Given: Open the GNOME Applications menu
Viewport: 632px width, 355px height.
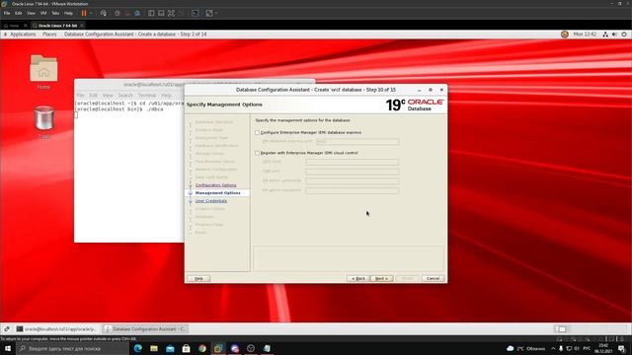Looking at the screenshot, I should pyautogui.click(x=23, y=35).
